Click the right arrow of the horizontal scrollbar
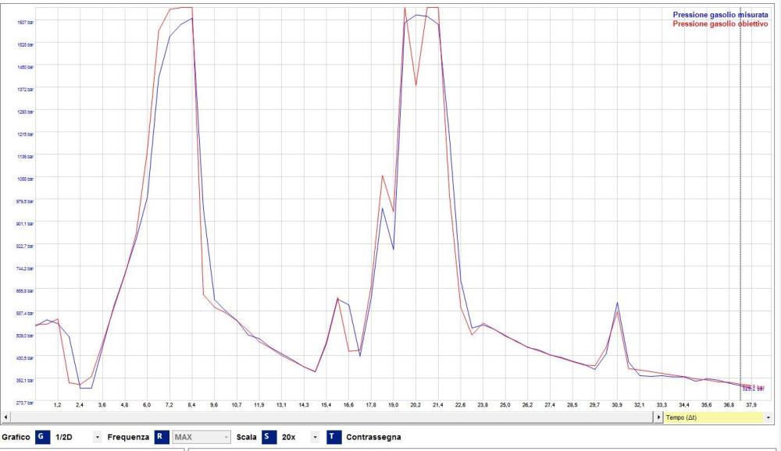 coord(658,418)
